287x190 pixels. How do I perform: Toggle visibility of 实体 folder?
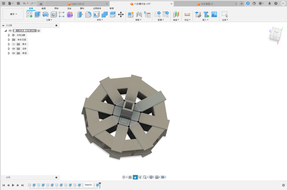coord(14,49)
